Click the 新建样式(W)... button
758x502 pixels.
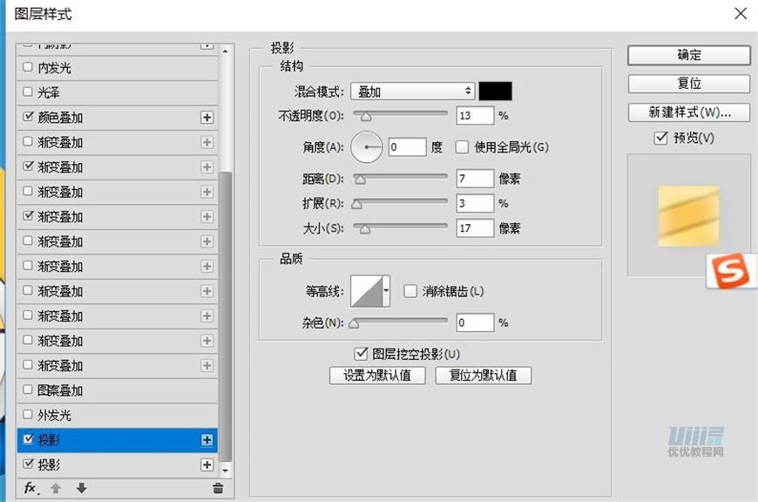tap(688, 112)
